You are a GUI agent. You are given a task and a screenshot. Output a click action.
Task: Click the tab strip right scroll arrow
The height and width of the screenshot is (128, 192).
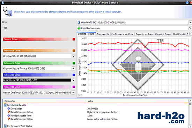(191, 34)
